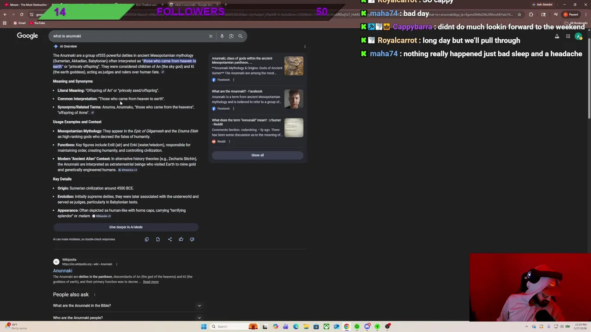
Task: Open the Google account avatar
Action: click(x=579, y=36)
